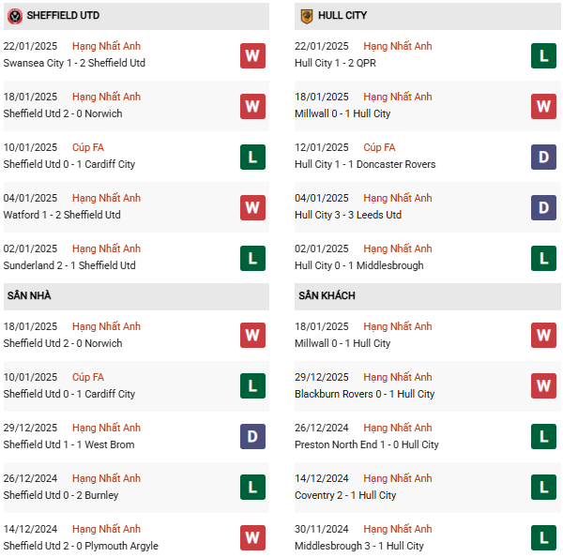This screenshot has height=557, width=563.
Task: Open the Millwall 0-1 Hull City match in recent form
Action: pyautogui.click(x=342, y=113)
